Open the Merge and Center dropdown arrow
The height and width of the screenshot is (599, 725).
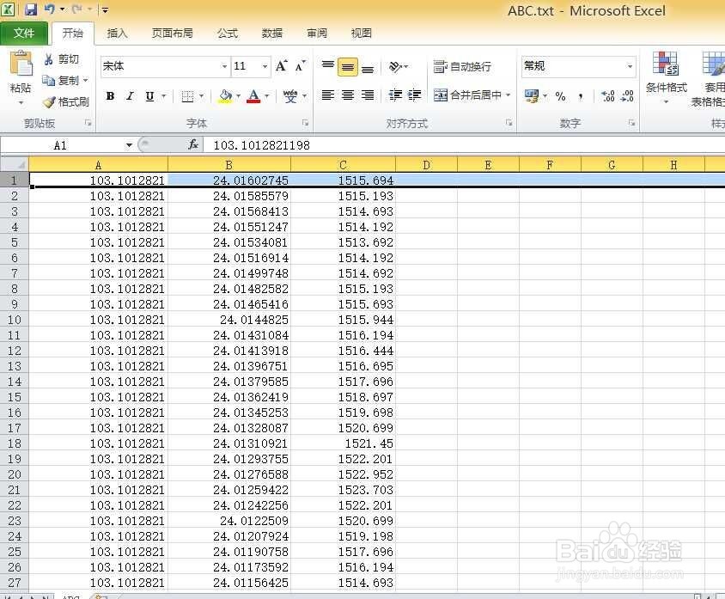tap(509, 95)
